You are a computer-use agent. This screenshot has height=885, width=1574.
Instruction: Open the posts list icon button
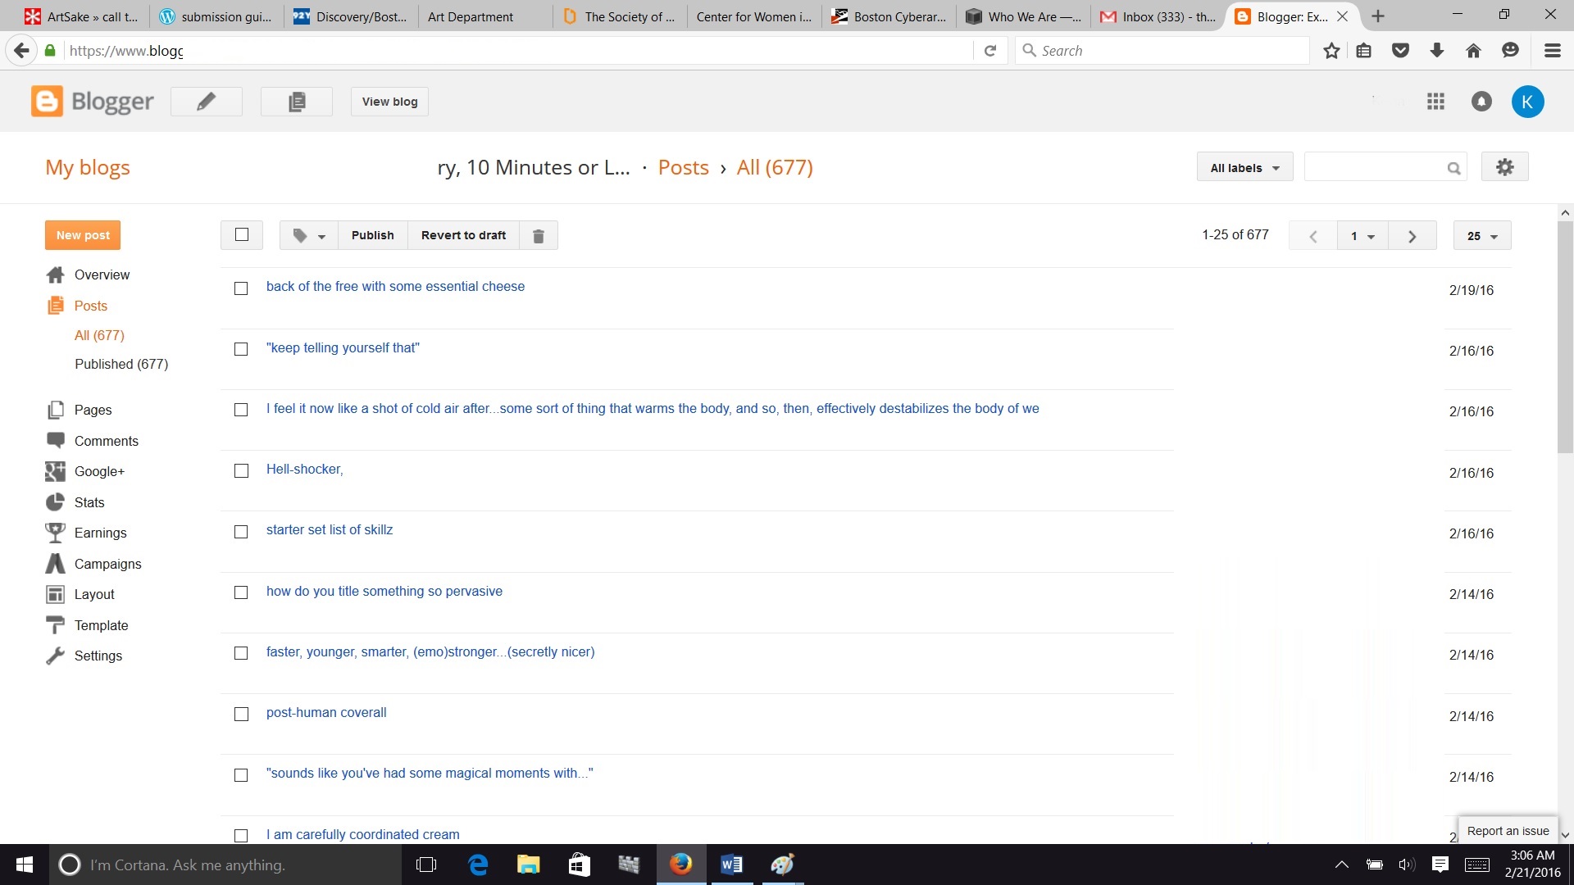coord(296,102)
